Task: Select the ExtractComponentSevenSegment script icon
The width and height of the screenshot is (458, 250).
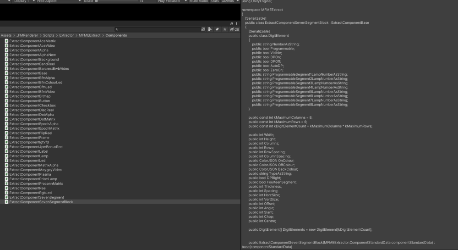Action: pyautogui.click(x=6, y=197)
